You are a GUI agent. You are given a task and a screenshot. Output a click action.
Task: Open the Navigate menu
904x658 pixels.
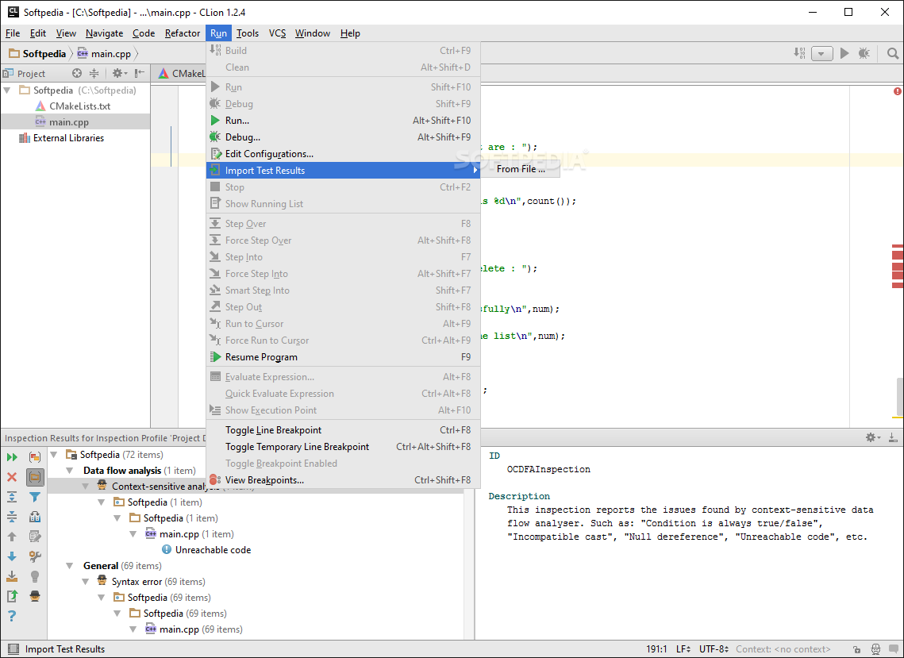click(104, 33)
